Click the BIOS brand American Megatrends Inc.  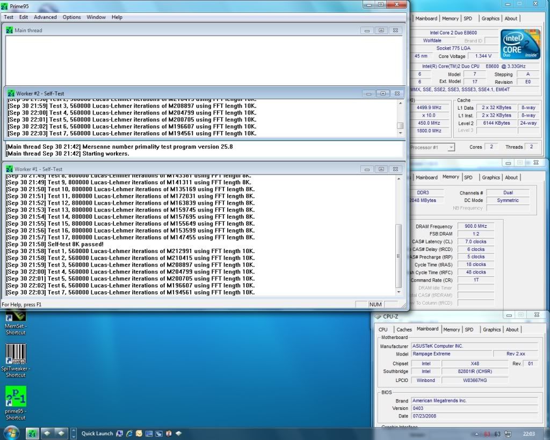(475, 401)
